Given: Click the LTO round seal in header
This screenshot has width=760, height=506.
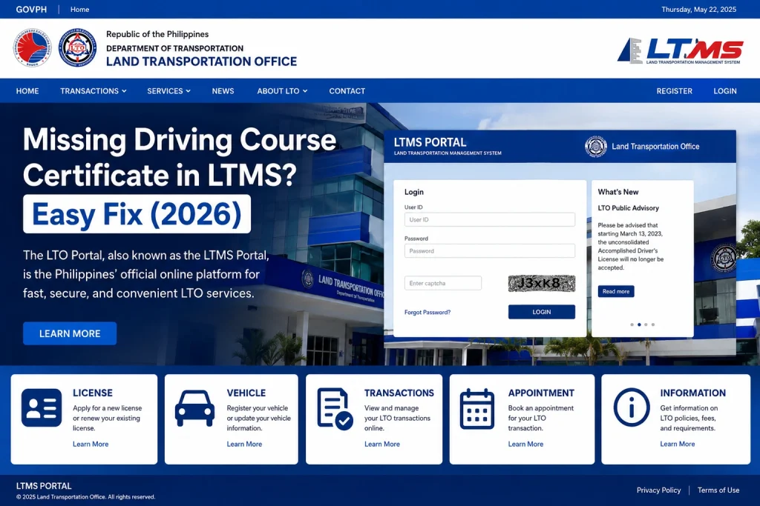Looking at the screenshot, I should tap(77, 47).
